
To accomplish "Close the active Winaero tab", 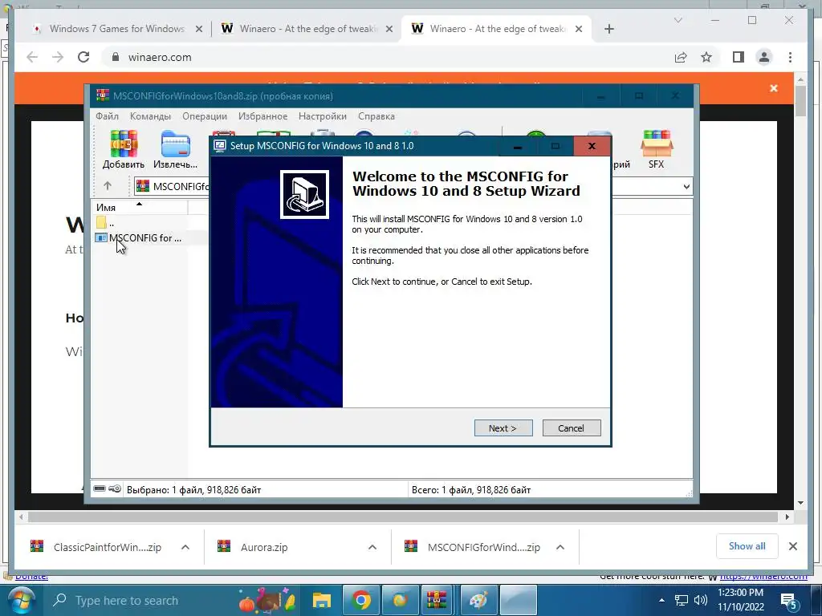I will click(579, 30).
